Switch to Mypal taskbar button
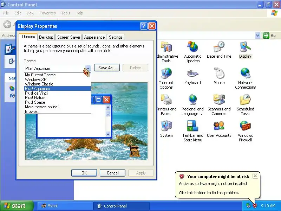The width and height of the screenshot is (281, 211). (x=65, y=206)
